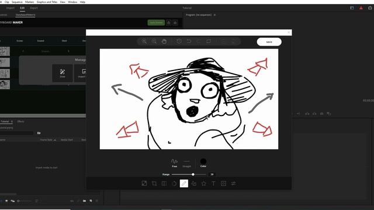Viewport: 374px width, 210px height.
Task: Select the Shape tool
Action: coord(194,184)
